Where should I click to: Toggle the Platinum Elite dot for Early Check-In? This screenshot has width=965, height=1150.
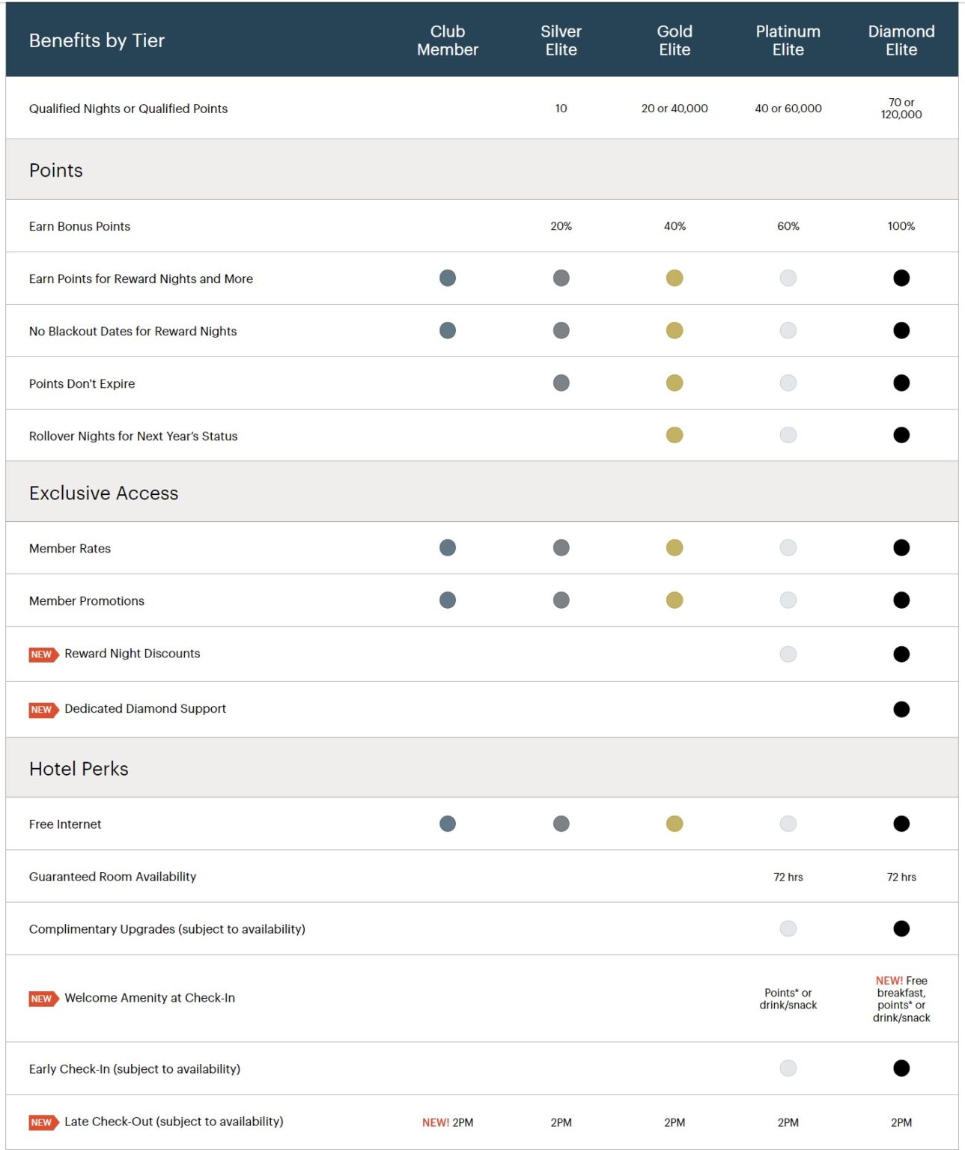point(788,1068)
